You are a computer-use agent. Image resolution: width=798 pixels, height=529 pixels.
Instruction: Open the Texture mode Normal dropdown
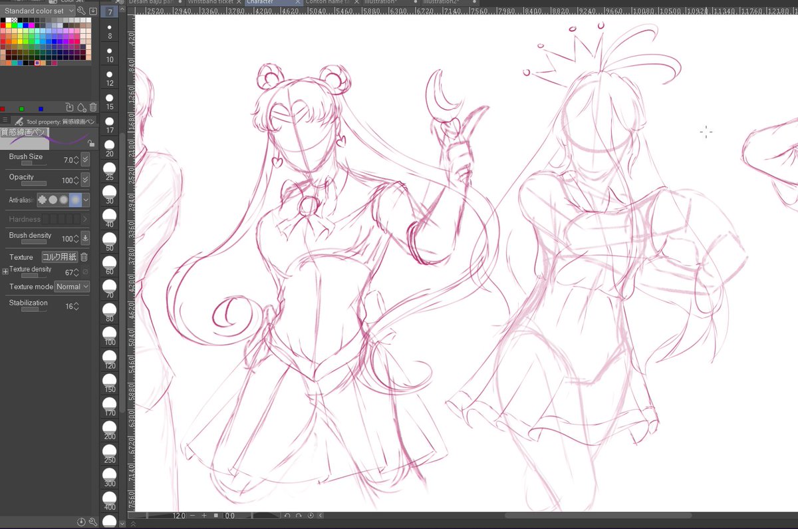tap(72, 286)
